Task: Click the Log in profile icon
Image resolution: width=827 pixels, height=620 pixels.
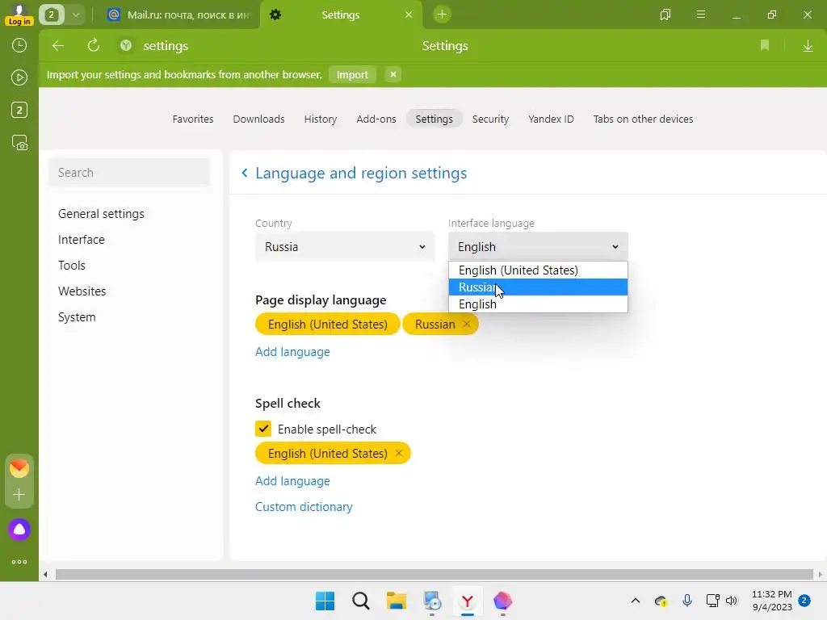Action: point(19,15)
